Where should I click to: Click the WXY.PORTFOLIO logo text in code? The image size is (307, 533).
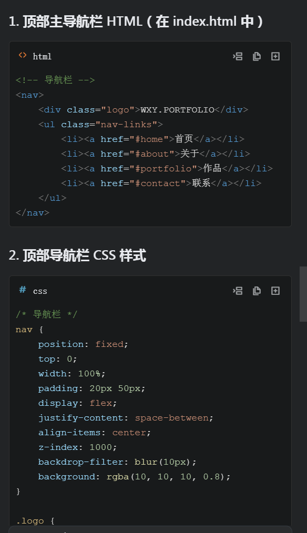pos(177,110)
